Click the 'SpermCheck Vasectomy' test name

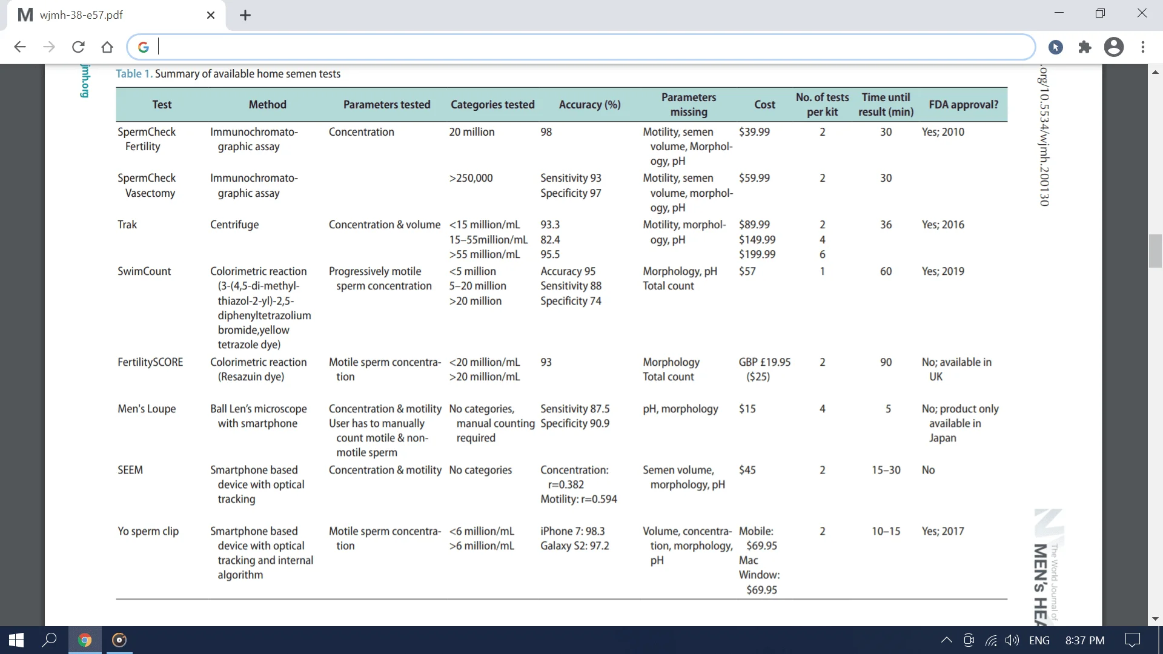click(146, 185)
